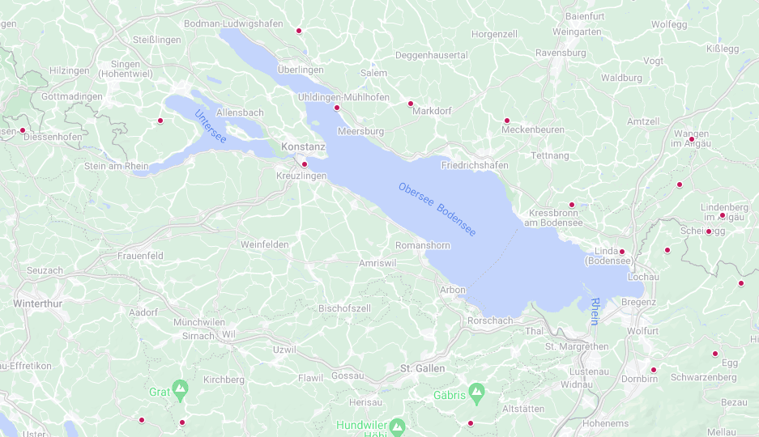This screenshot has width=759, height=437.
Task: Click the St. Gallen city label
Action: point(422,368)
